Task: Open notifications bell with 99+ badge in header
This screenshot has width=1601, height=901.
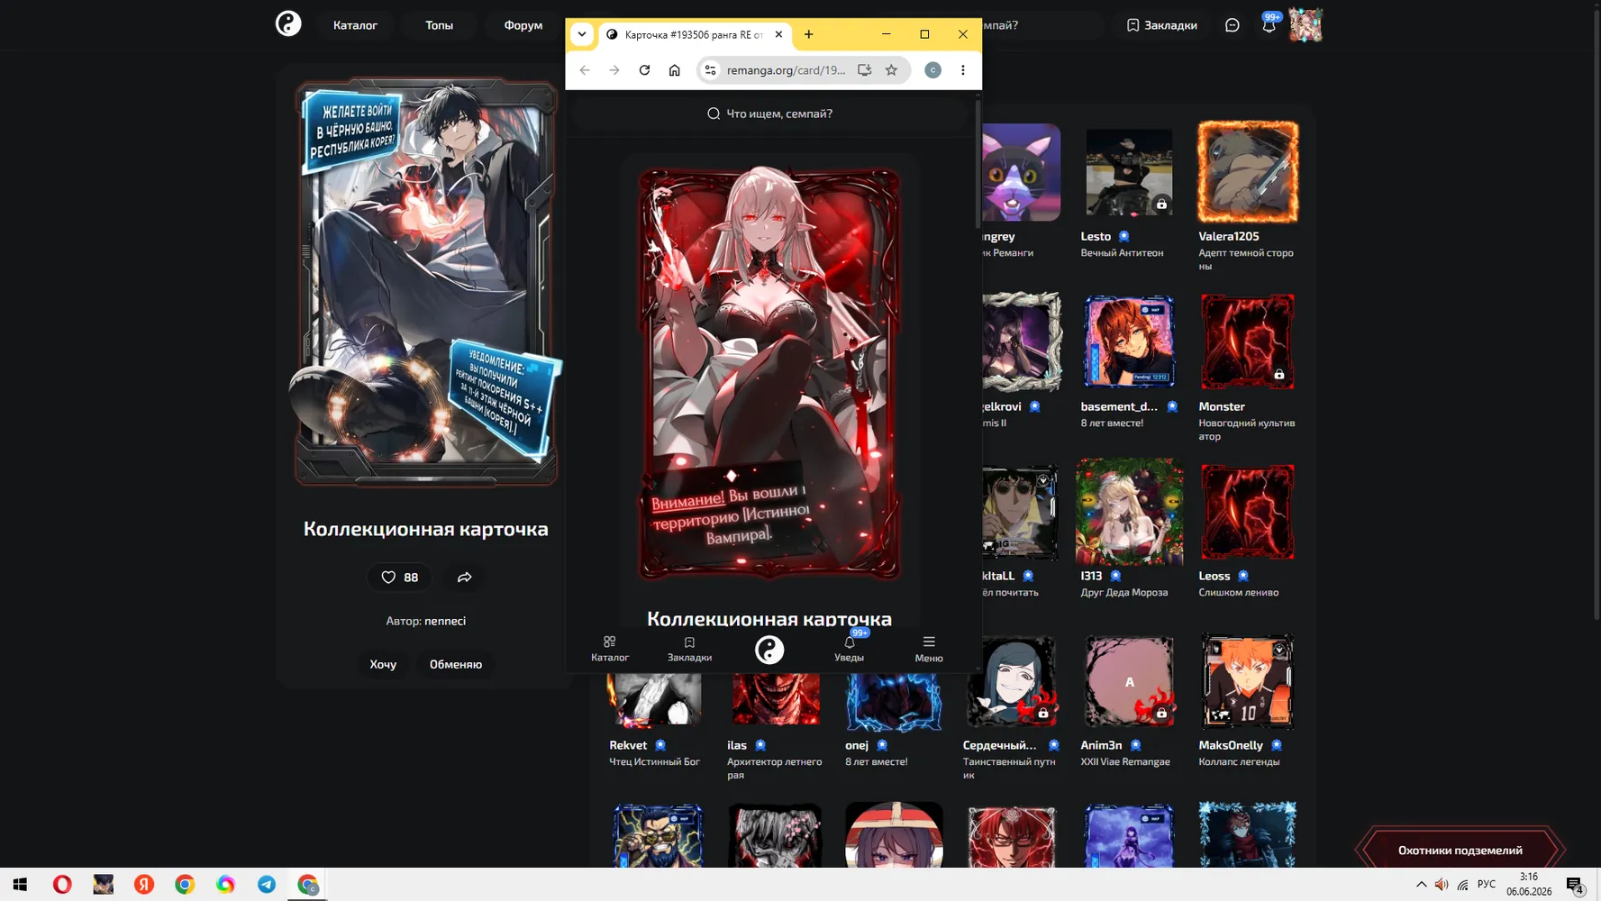Action: (1269, 24)
